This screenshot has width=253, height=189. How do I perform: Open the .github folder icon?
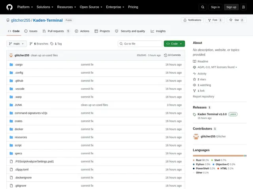coord(11,81)
